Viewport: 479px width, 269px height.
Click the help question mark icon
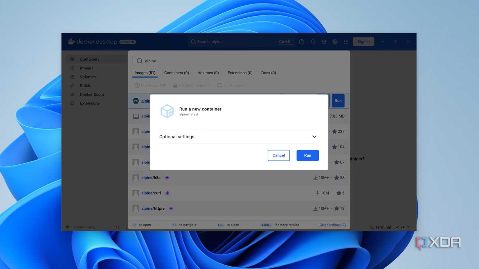302,42
